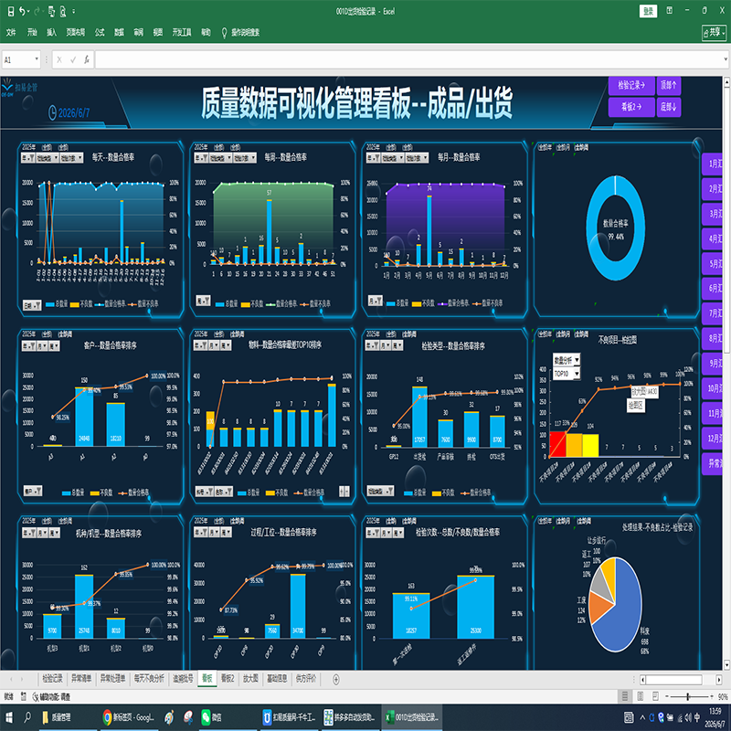Switch to Page Layout view icon
Viewport: 731px width, 731px height.
641,696
